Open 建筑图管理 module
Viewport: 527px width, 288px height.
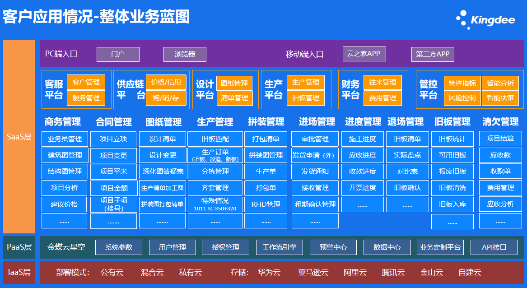tap(65, 155)
